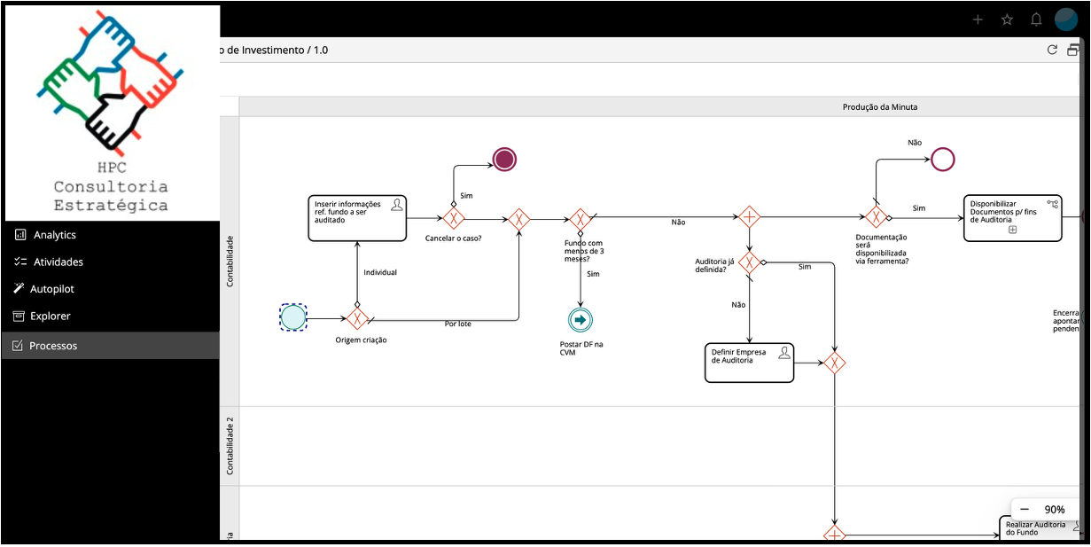The height and width of the screenshot is (547, 1091).
Task: Click the notification bell icon
Action: coord(1035,19)
